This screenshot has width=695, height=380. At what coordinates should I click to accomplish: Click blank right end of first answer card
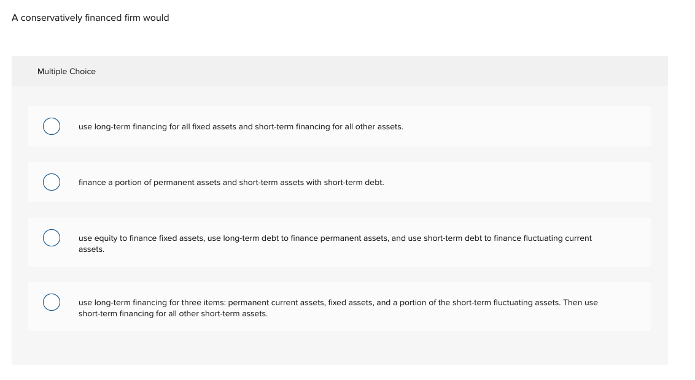(553, 127)
